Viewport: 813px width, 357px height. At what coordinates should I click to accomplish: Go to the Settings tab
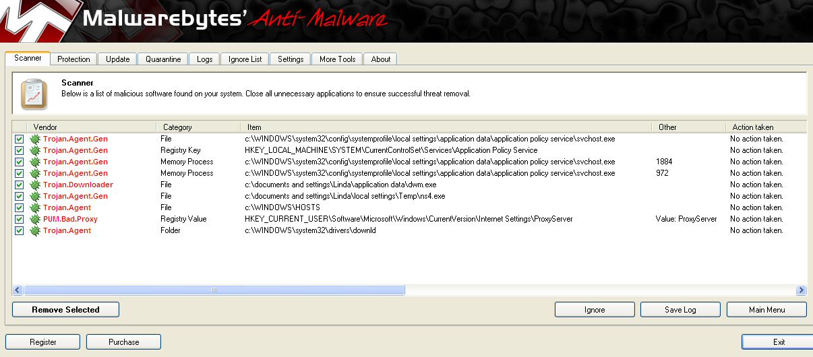click(x=291, y=59)
